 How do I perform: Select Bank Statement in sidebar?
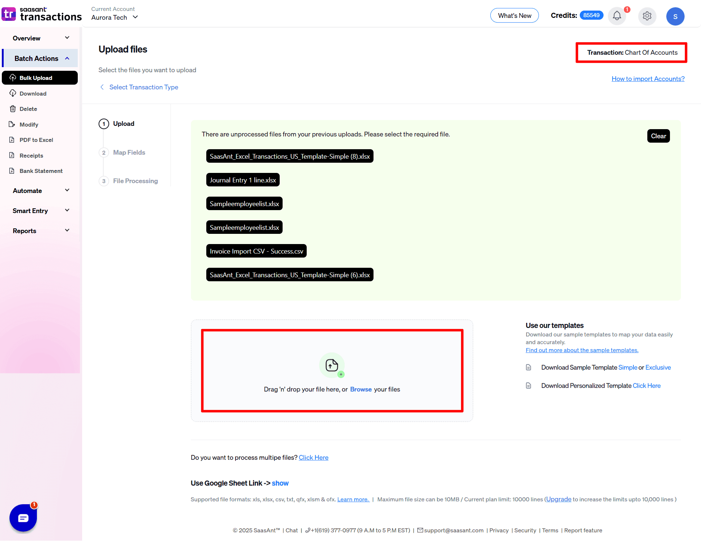pos(41,171)
